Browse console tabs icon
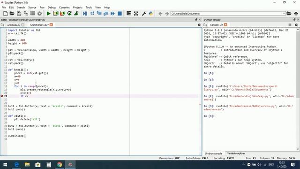 205,25
